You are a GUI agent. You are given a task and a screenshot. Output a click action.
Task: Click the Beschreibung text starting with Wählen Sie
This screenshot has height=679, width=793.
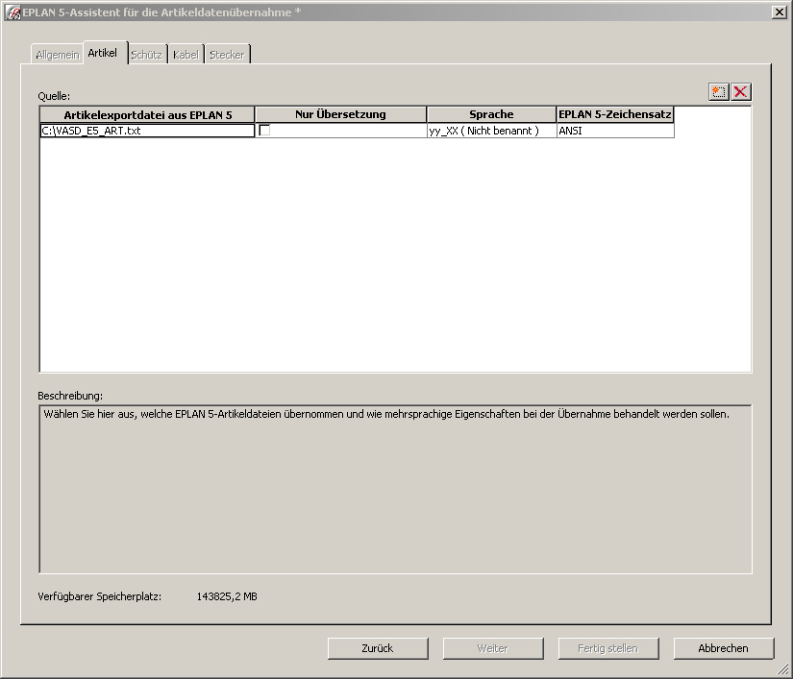386,414
